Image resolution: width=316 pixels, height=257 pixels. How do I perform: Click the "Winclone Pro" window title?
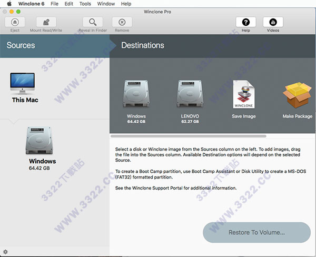(x=157, y=12)
